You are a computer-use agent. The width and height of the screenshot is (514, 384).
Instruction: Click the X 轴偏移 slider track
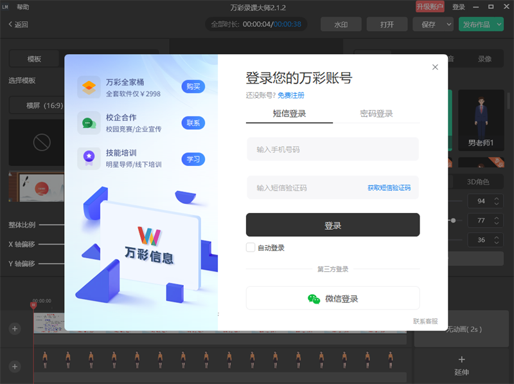(x=51, y=244)
